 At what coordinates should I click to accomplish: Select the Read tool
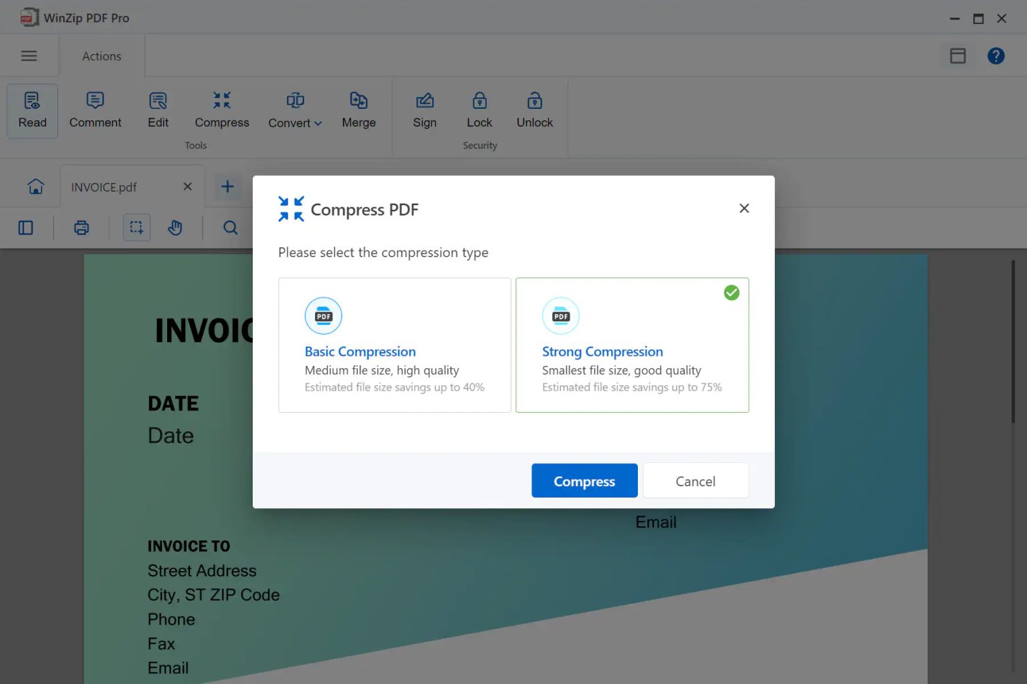click(x=31, y=110)
